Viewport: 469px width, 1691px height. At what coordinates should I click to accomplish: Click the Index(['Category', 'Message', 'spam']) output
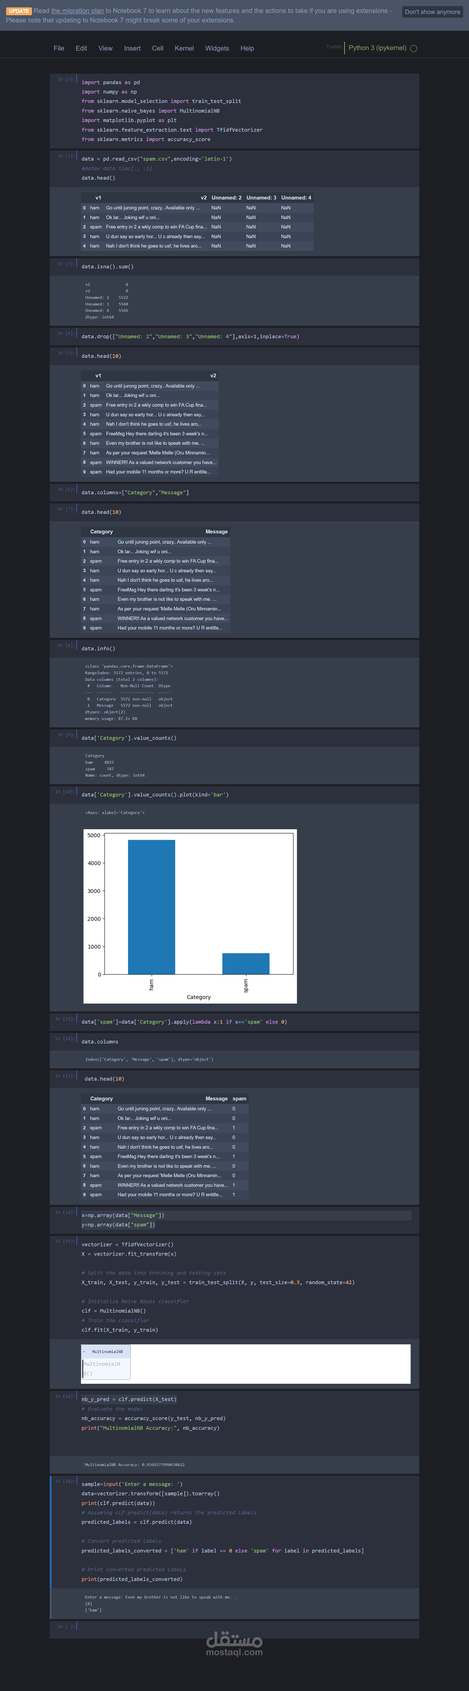point(149,1059)
